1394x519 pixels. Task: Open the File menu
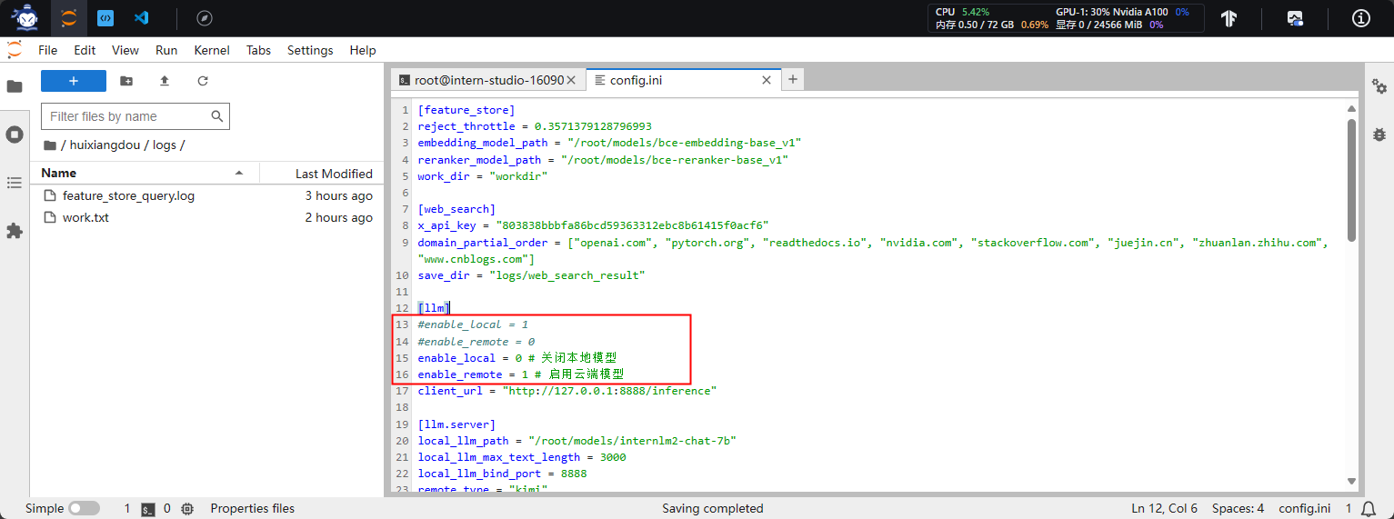click(48, 50)
